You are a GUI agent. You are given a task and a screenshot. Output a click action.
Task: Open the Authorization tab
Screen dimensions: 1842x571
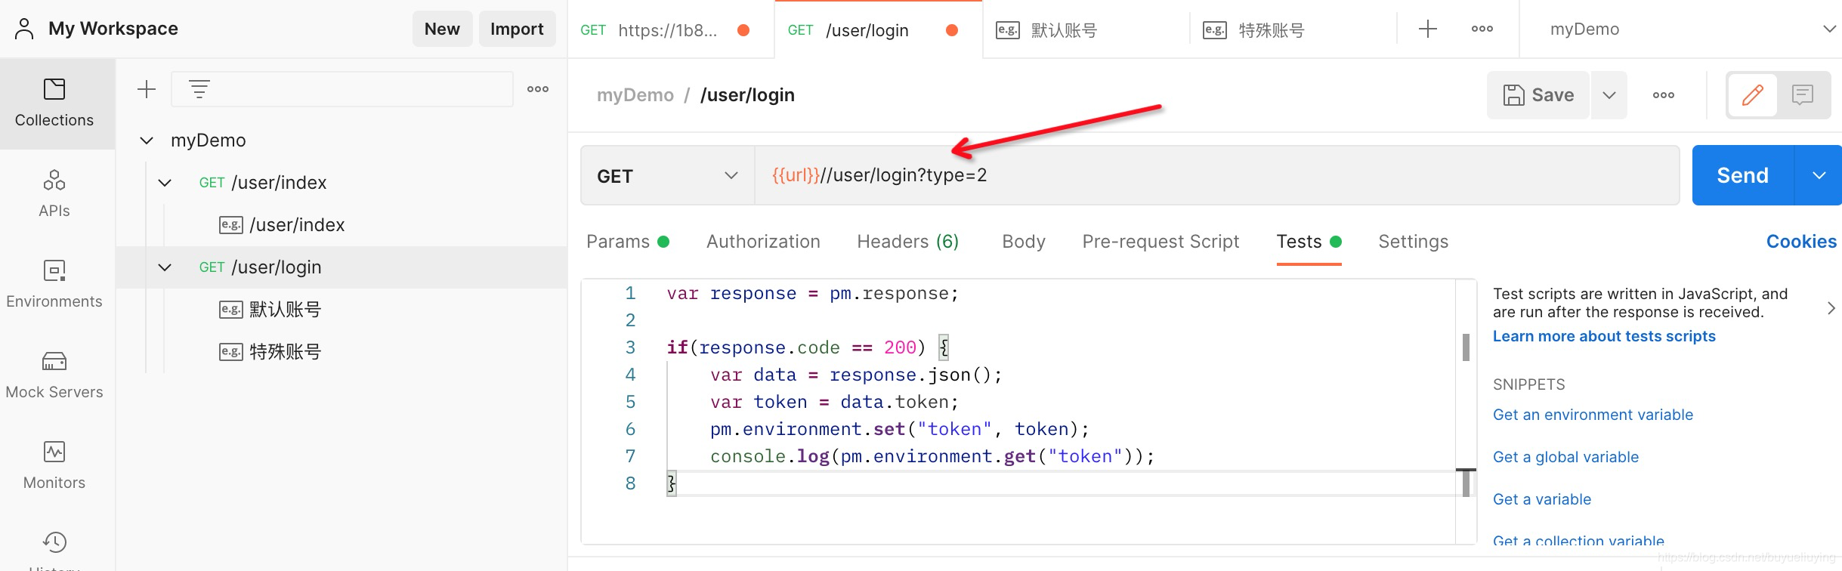[x=763, y=242]
